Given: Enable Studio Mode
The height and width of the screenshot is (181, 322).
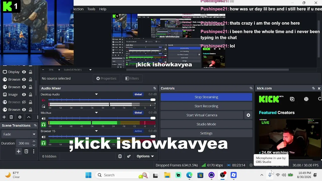Looking at the screenshot, I should (x=206, y=124).
